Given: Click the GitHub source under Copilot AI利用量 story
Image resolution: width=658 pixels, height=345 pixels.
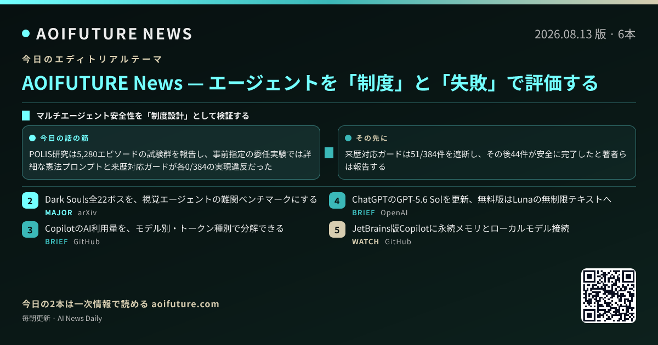Looking at the screenshot, I should 87,242.
